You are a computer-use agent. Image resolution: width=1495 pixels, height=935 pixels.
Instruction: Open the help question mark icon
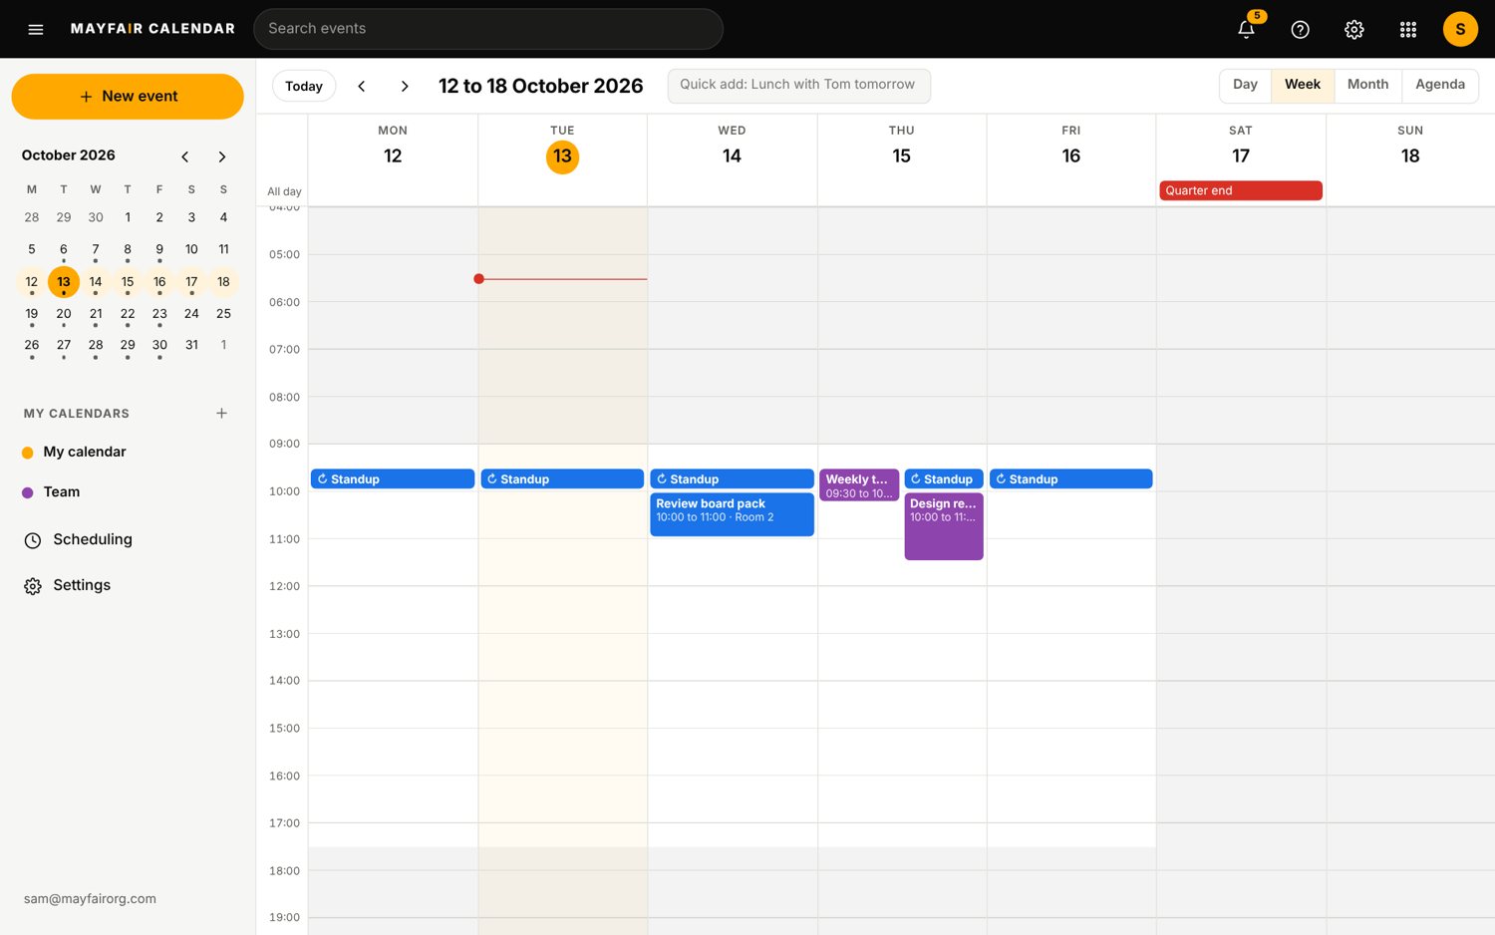(x=1300, y=29)
